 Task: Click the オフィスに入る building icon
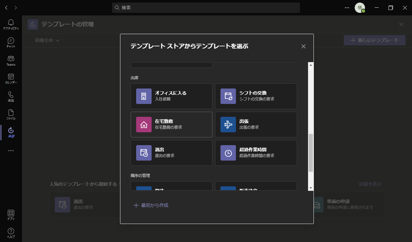(x=144, y=96)
